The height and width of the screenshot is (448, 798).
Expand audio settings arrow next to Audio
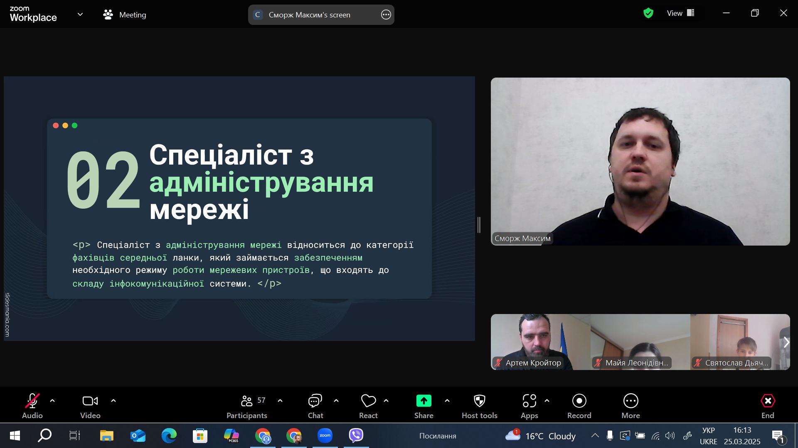52,401
